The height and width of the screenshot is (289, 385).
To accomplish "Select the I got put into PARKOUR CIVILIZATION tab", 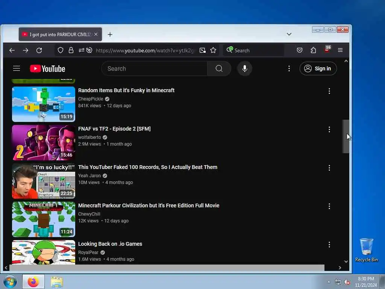I will tap(60, 34).
